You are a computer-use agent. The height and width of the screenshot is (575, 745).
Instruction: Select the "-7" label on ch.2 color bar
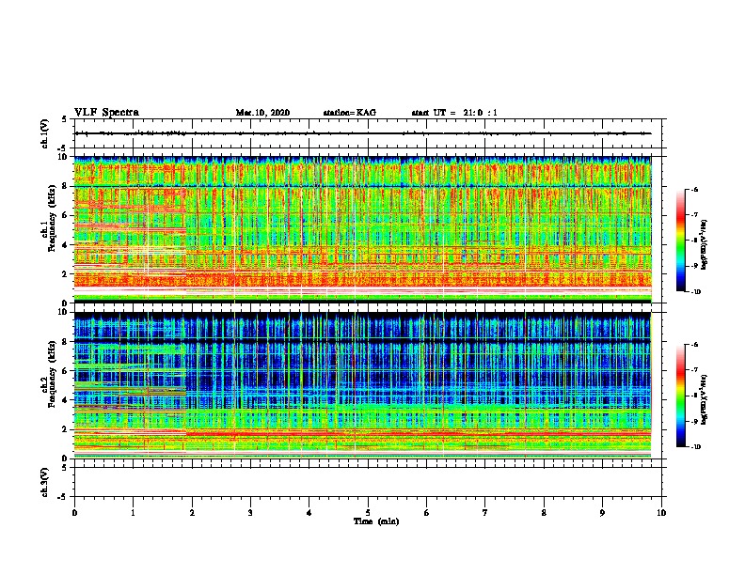tap(693, 370)
